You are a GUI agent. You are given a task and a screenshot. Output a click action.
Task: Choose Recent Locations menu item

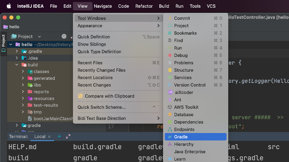(118, 77)
